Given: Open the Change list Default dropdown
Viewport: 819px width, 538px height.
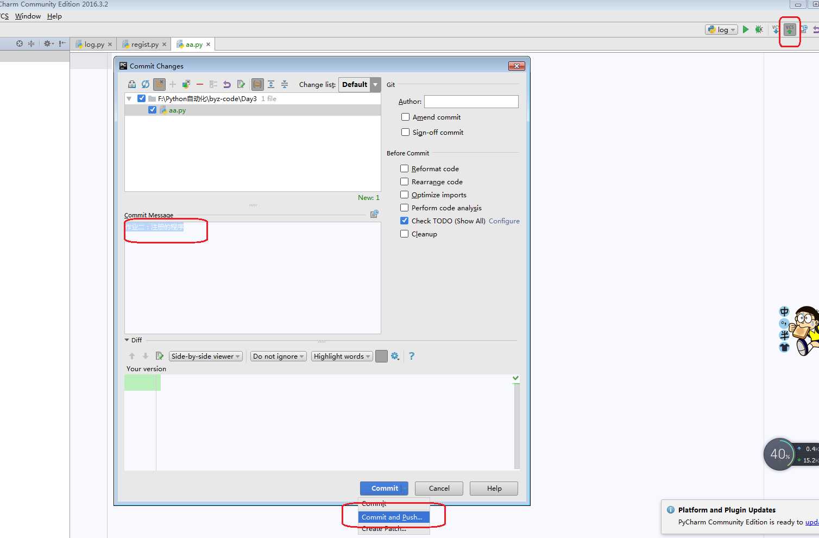Looking at the screenshot, I should [x=360, y=84].
